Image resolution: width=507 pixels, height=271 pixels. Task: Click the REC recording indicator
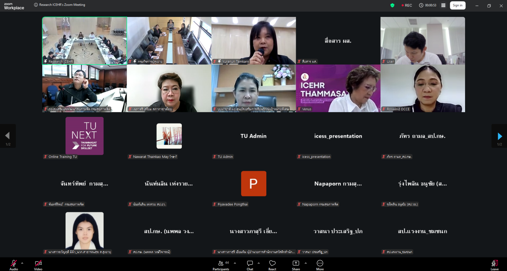pyautogui.click(x=407, y=5)
